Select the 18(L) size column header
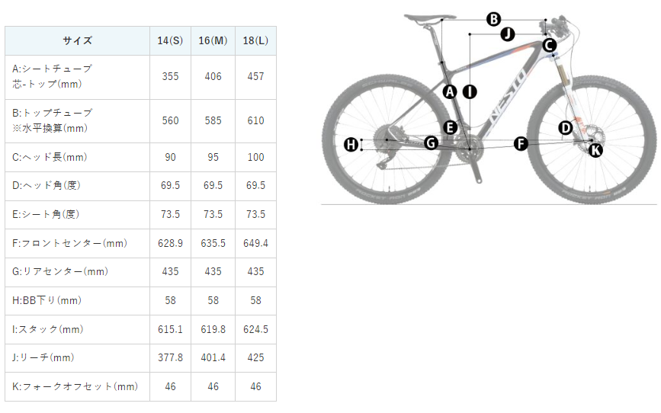The width and height of the screenshot is (661, 413). coord(255,40)
